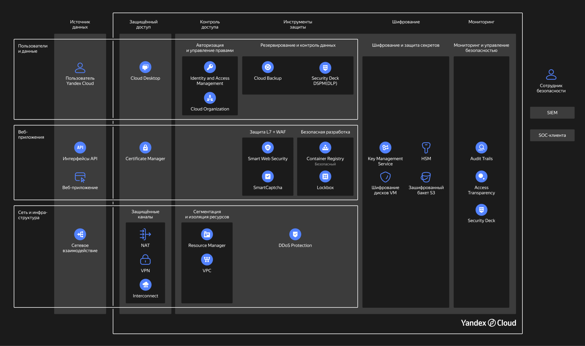Image resolution: width=585 pixels, height=346 pixels.
Task: Select the 'Инструменты защиты' column header
Action: tap(297, 24)
